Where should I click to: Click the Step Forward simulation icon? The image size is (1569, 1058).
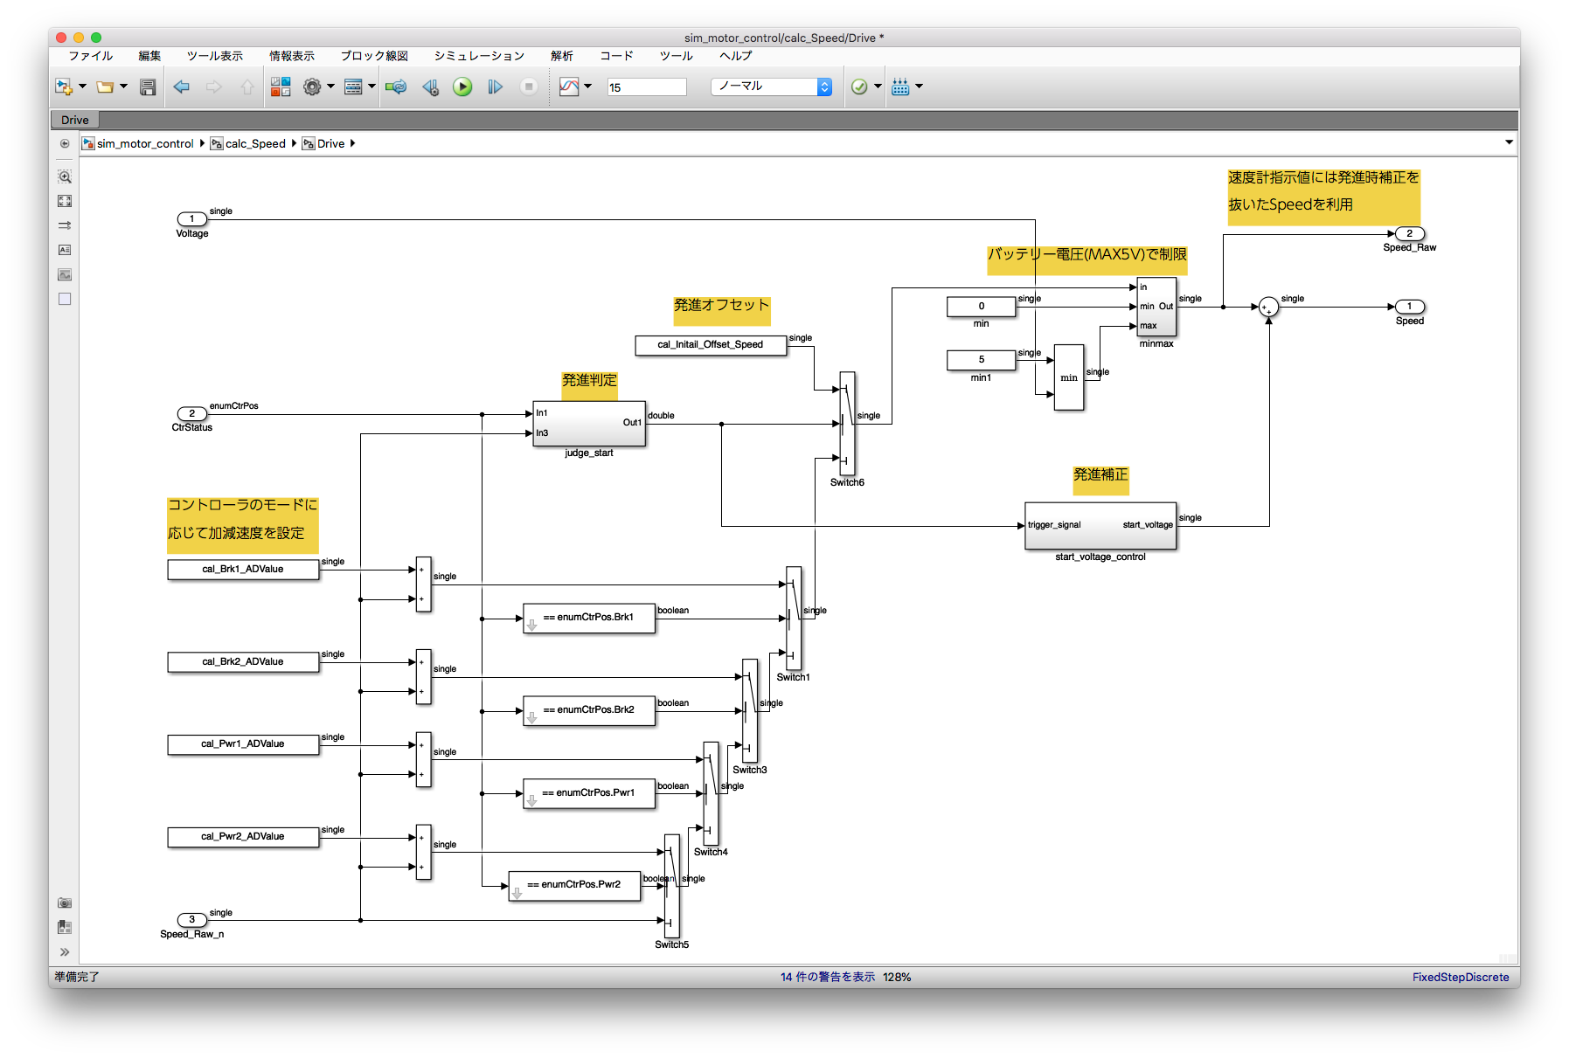495,86
